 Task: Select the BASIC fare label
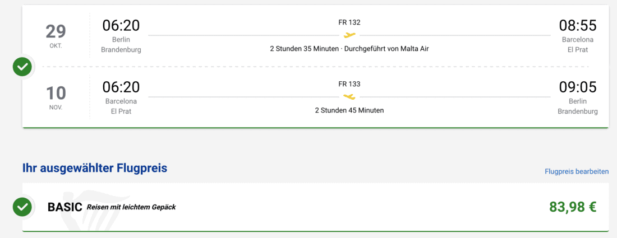(65, 207)
